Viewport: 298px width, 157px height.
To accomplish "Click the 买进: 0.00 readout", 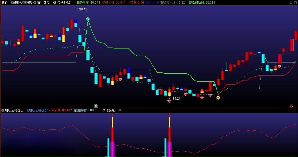I will pyautogui.click(x=137, y=3).
